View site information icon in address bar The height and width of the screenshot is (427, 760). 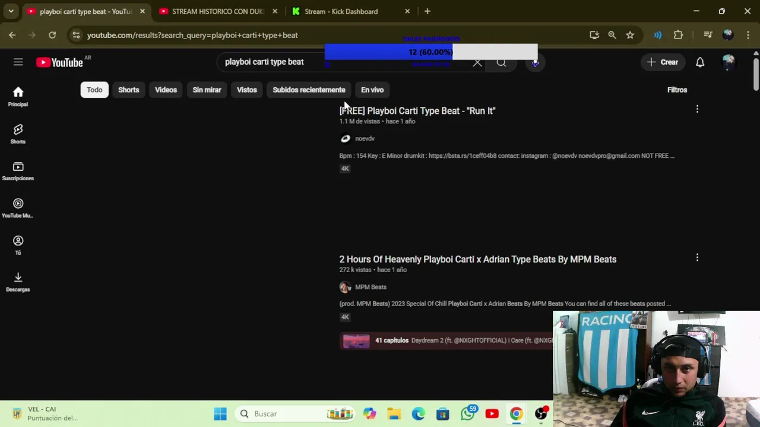76,35
